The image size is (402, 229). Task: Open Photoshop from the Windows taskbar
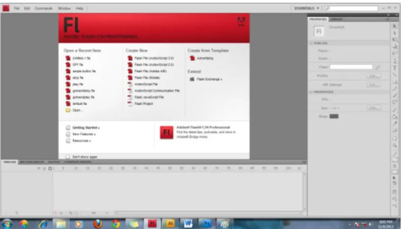[x=206, y=224]
